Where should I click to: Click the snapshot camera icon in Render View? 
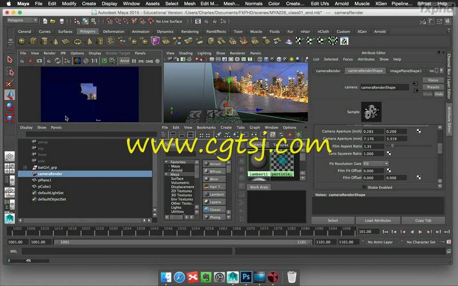click(39, 61)
